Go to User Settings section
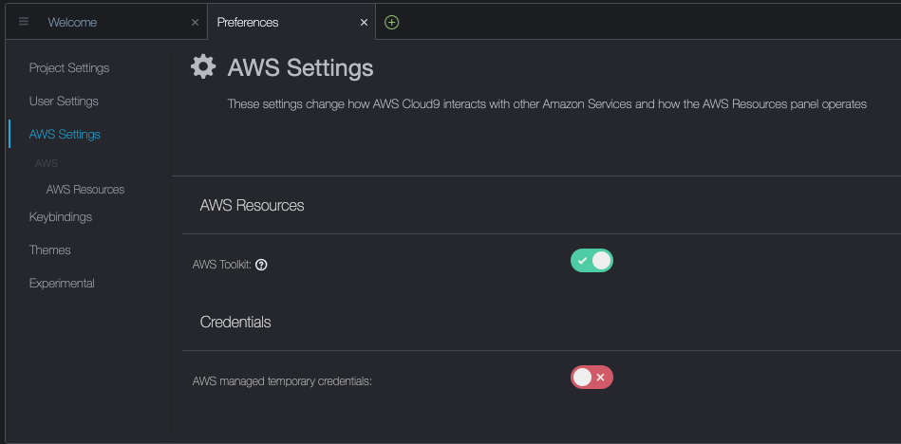Screen dimensions: 901x444 (x=64, y=102)
